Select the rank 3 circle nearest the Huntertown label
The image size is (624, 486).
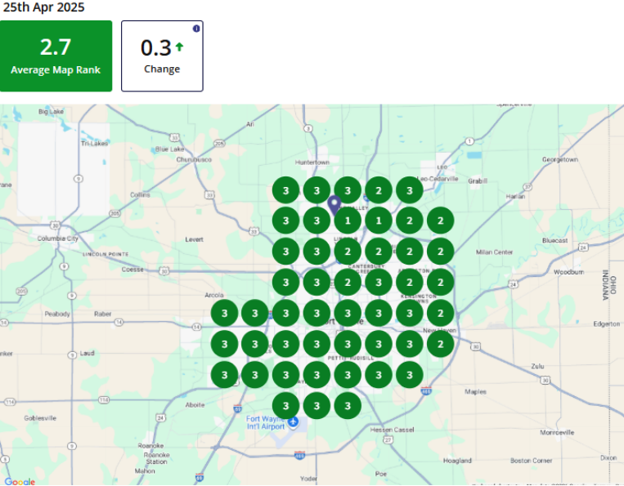pyautogui.click(x=316, y=191)
